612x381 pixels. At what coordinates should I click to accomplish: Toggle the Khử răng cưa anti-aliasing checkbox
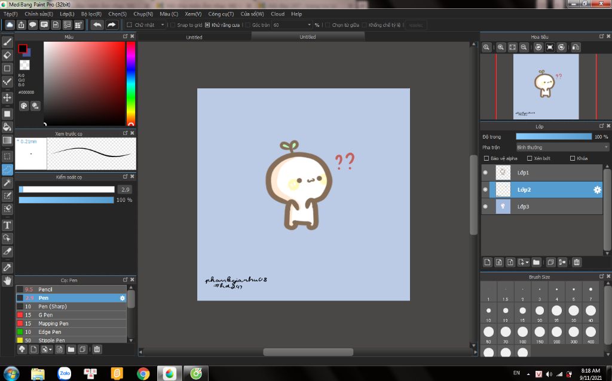click(x=207, y=25)
